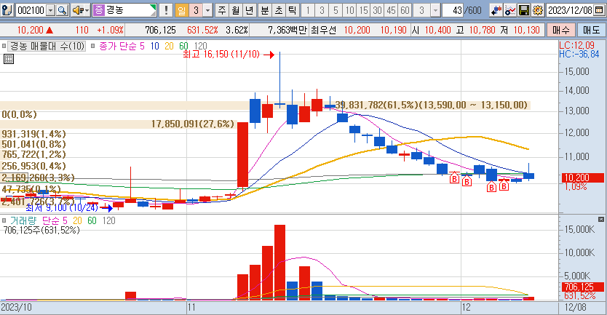The image size is (607, 315).
Task: Click the 최저 9,100 (10/24) low label
Action: [x=63, y=208]
